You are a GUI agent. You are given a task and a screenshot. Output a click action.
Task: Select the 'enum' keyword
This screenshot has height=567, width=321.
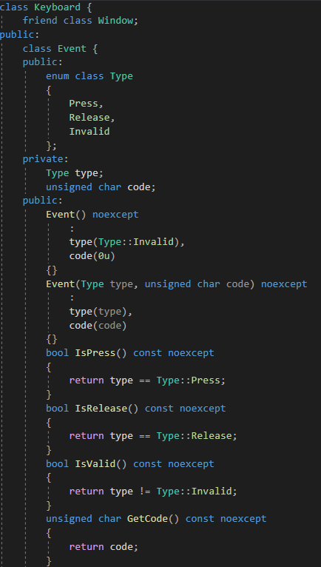(58, 76)
